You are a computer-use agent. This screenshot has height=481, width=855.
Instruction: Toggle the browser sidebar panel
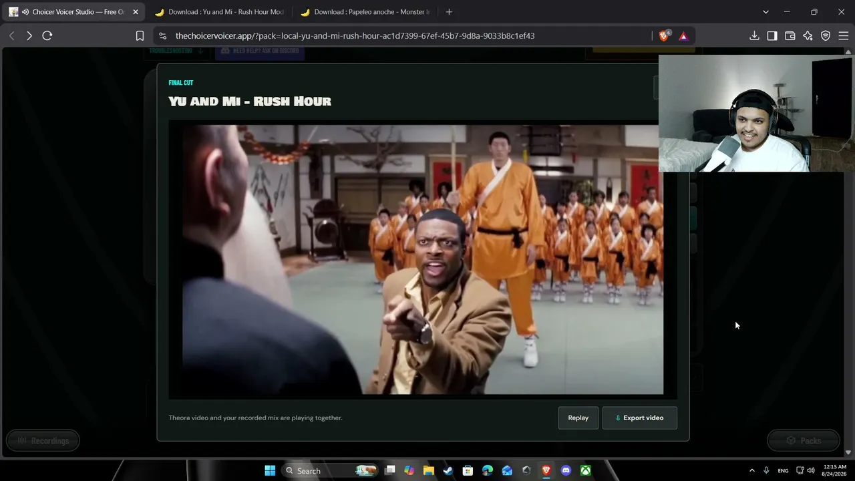coord(772,36)
